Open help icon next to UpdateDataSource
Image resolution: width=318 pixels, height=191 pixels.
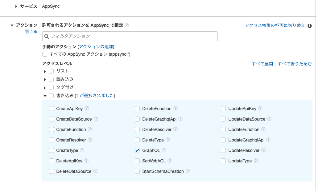pyautogui.click(x=269, y=119)
